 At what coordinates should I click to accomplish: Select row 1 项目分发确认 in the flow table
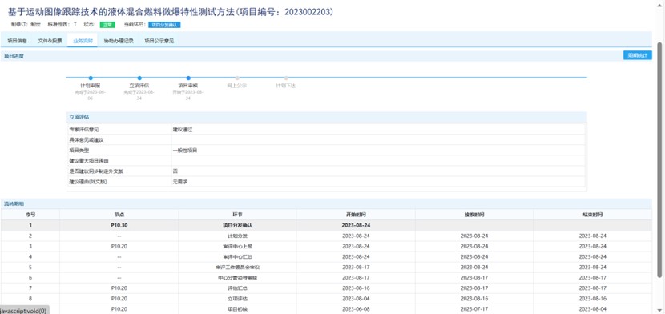point(326,225)
